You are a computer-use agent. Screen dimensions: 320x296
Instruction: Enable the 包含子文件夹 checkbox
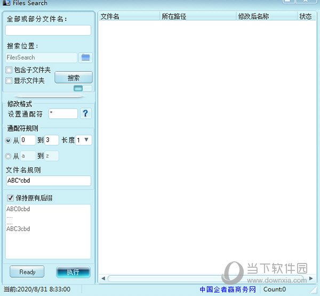9,70
